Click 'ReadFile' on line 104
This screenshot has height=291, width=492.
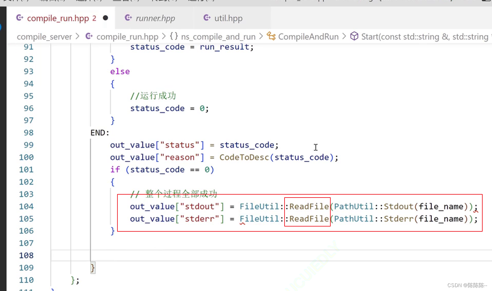[x=309, y=207]
